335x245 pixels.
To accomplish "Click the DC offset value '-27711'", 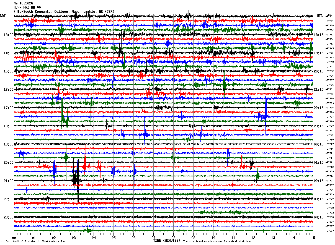I will click(330, 153).
